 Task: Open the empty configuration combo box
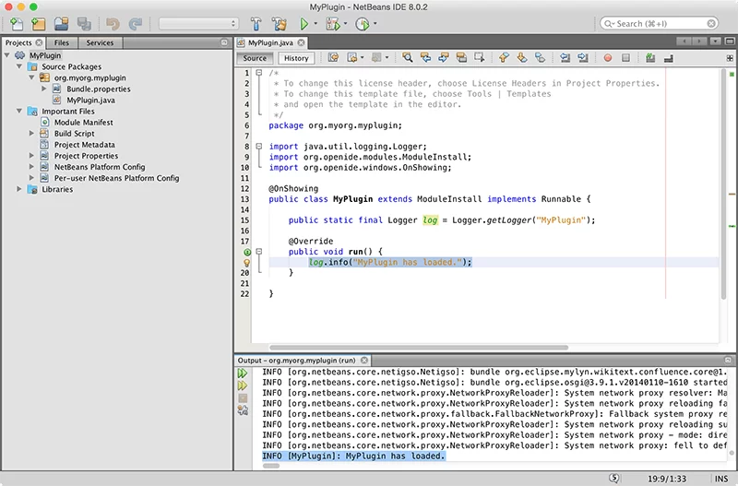198,24
